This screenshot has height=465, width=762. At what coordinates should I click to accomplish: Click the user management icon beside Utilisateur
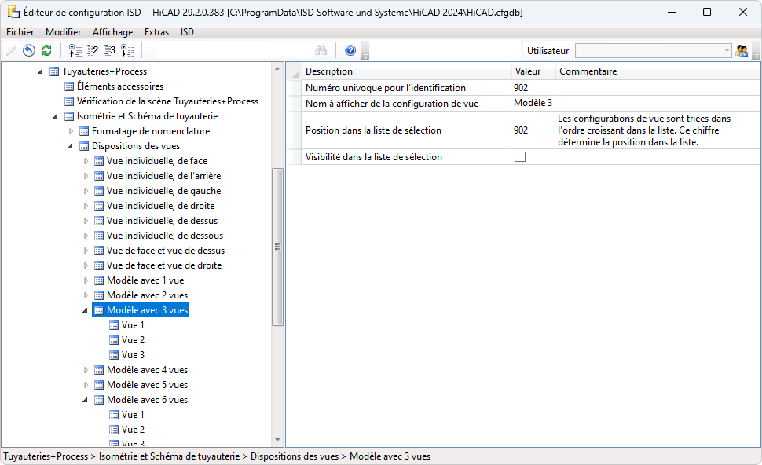tap(742, 50)
